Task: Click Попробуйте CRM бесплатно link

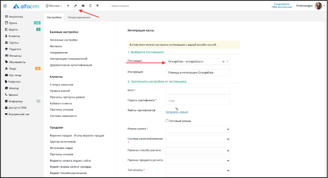Action: click(x=281, y=6)
